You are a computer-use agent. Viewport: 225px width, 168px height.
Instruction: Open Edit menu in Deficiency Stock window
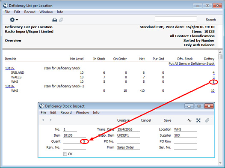click(x=53, y=112)
